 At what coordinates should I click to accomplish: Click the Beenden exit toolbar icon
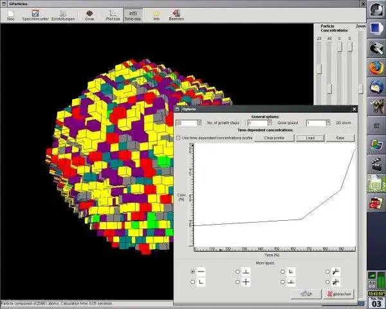176,15
